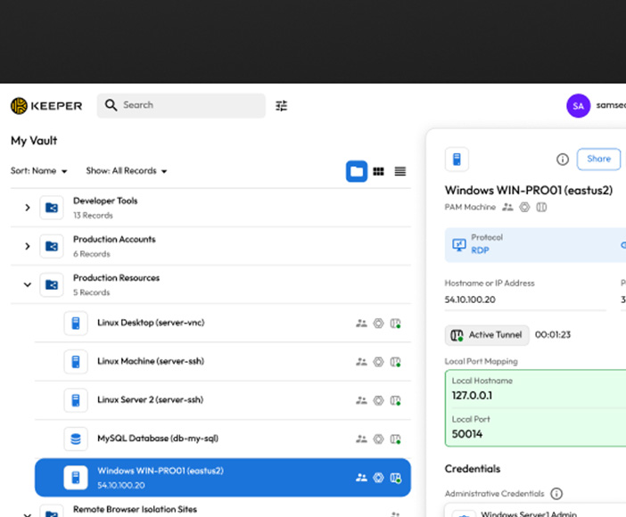Click the RDP protocol link
The image size is (626, 517).
click(x=480, y=250)
